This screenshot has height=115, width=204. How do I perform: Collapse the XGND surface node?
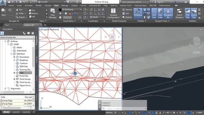click(x=8, y=44)
